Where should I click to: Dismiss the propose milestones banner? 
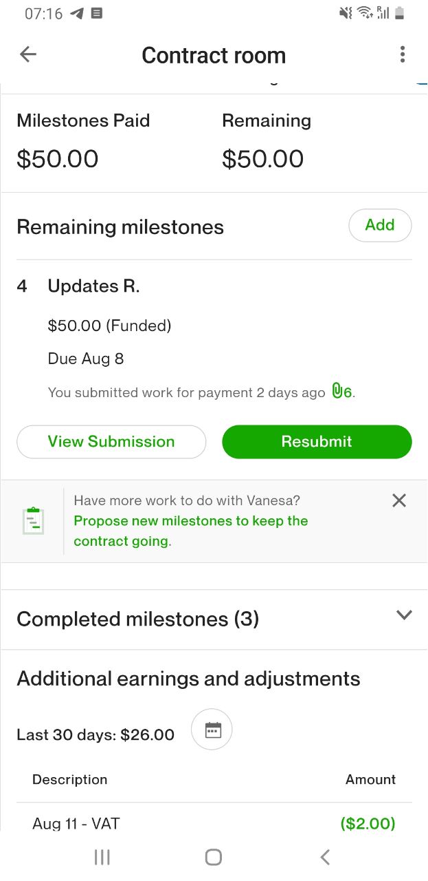399,501
